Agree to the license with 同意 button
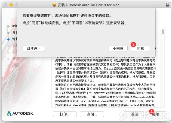The height and width of the screenshot is (123, 172). coord(140,49)
